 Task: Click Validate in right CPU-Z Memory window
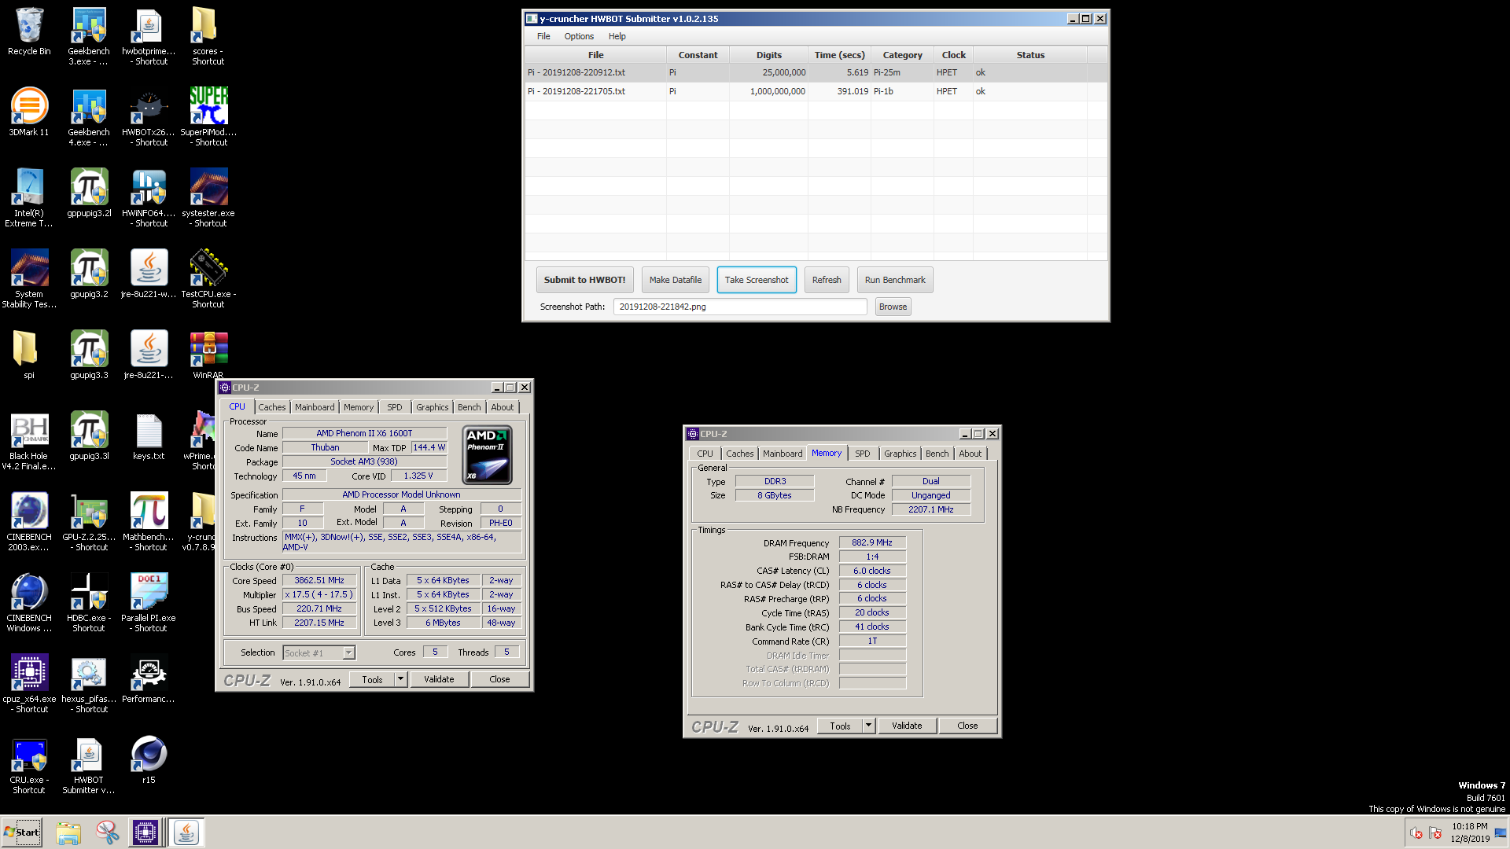pyautogui.click(x=907, y=726)
